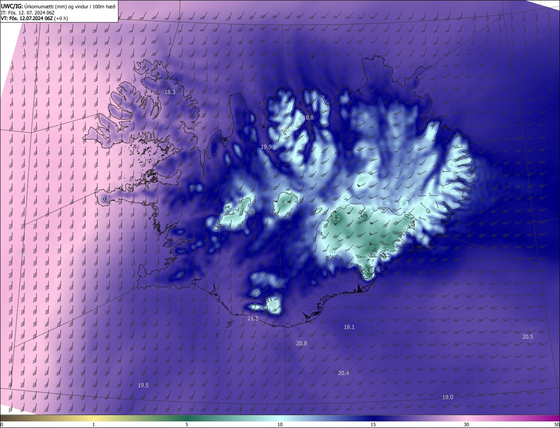This screenshot has width=560, height=428.
Task: Click the "0" tick on the color scale
Action: coord(2,424)
